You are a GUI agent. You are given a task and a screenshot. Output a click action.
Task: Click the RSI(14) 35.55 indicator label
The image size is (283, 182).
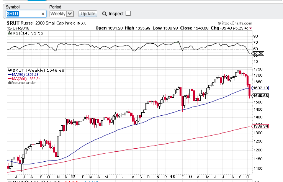(x=28, y=33)
